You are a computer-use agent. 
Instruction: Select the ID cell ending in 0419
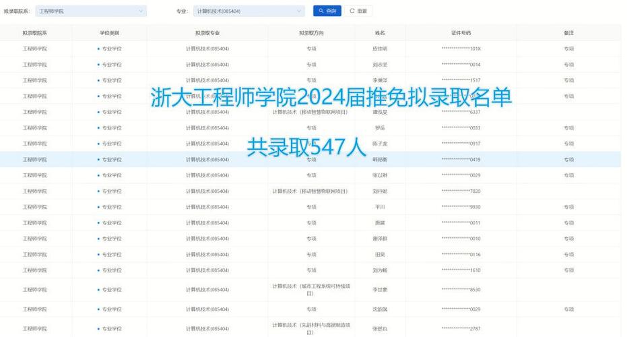click(461, 160)
